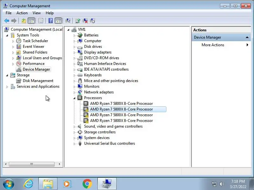This screenshot has height=190, width=254.
Task: Open the Help menu
Action: click(x=50, y=13)
